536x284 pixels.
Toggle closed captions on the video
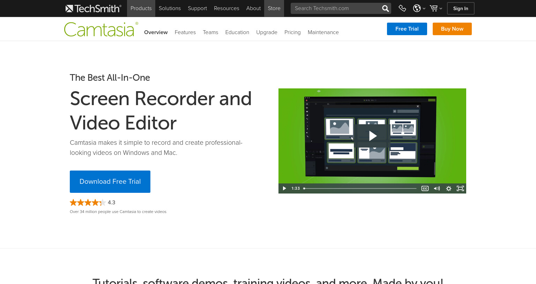425,188
